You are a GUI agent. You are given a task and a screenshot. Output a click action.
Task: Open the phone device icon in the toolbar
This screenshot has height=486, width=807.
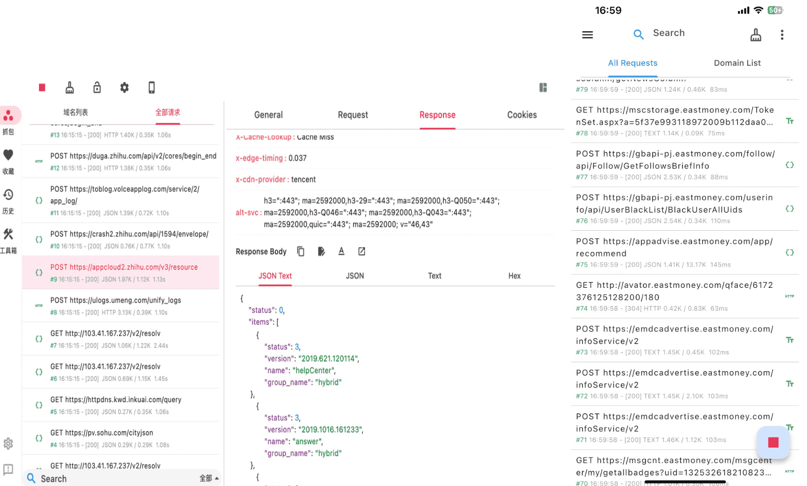pyautogui.click(x=151, y=88)
